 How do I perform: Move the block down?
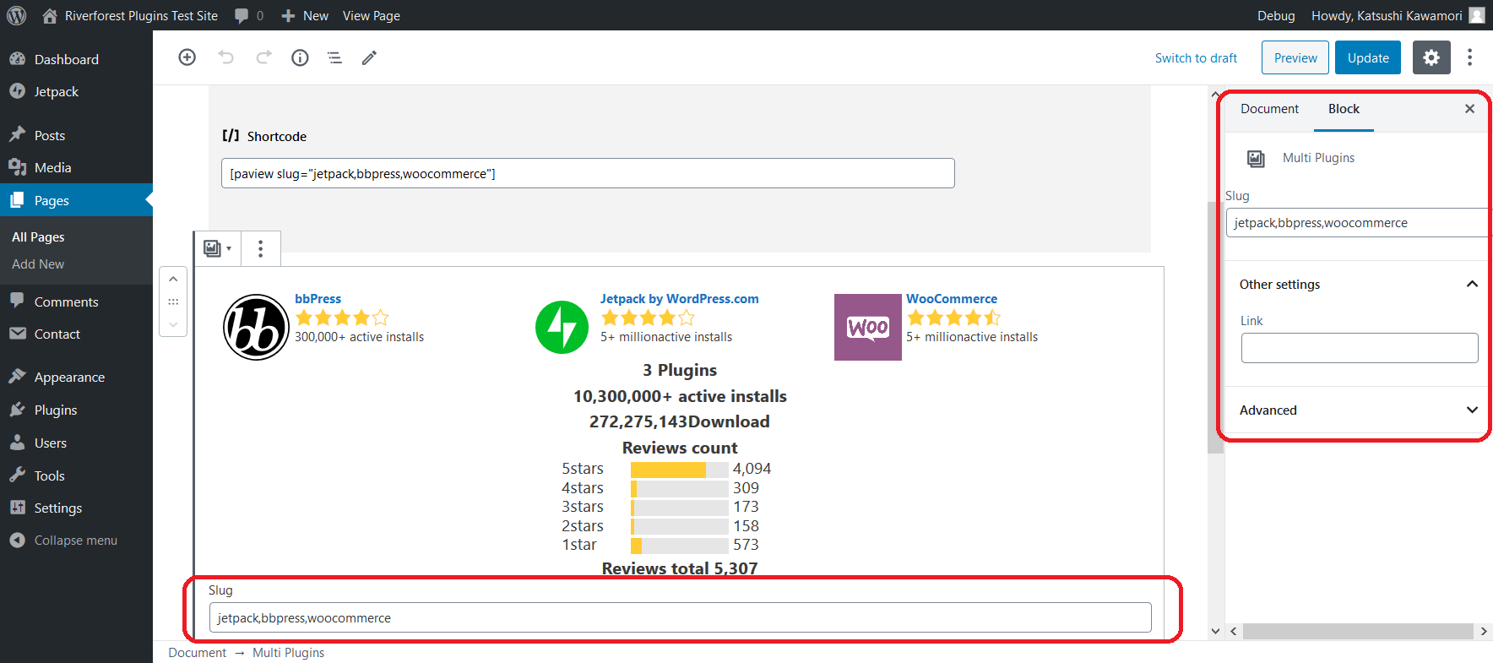coord(173,324)
